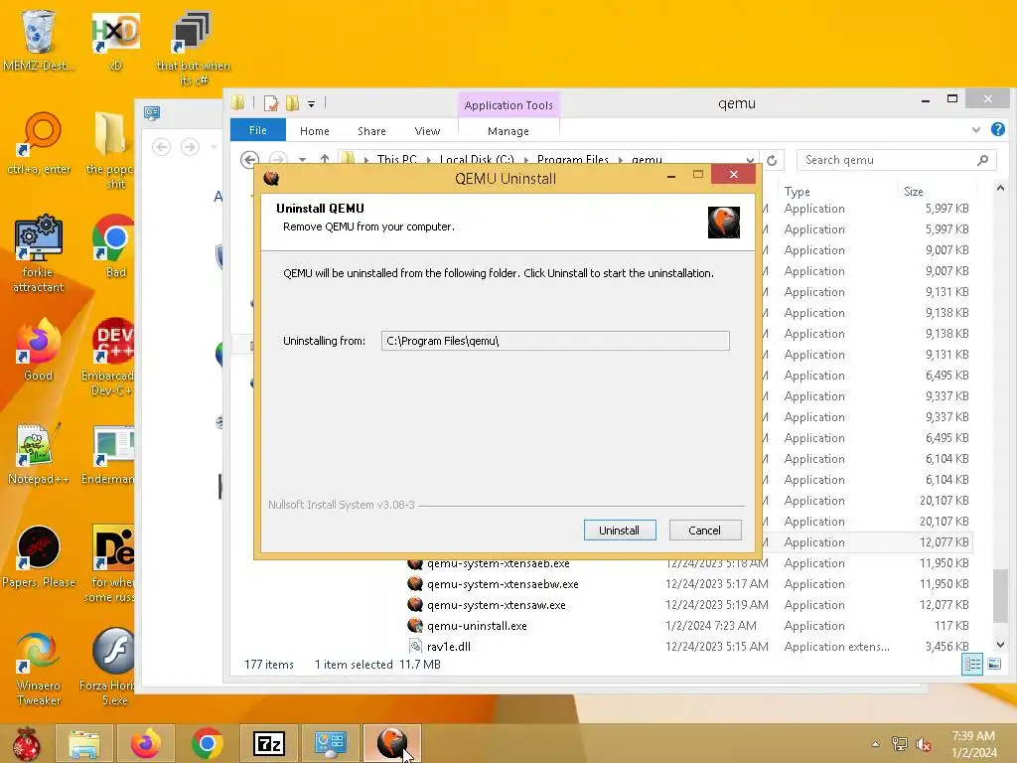Open the MEMZ-Dest Recycle Bin desktop icon
The width and height of the screenshot is (1017, 763).
coord(39,40)
